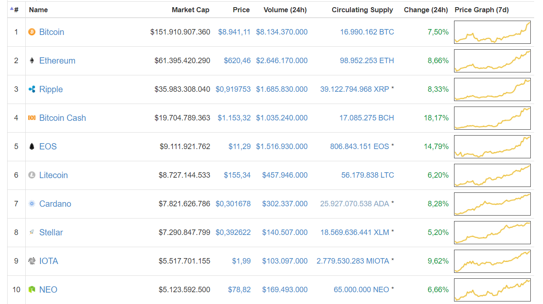Sort table by rank number column
The width and height of the screenshot is (543, 304).
pos(16,10)
